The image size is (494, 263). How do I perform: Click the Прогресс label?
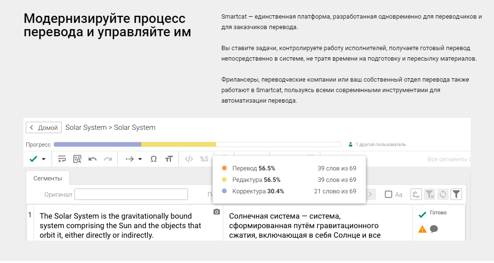[x=38, y=145]
